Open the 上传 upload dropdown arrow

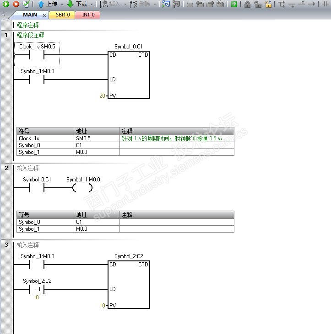[x=62, y=4]
